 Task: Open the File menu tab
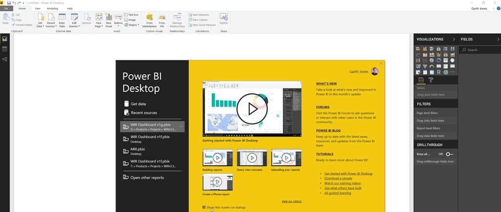tap(6, 8)
